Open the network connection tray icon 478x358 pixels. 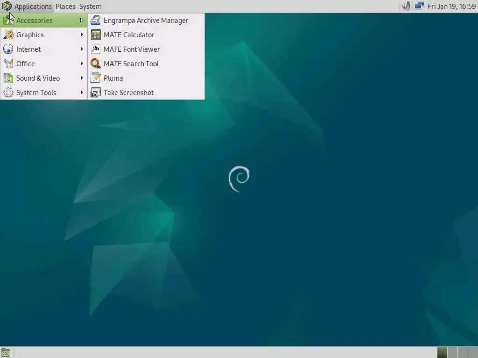(x=420, y=6)
